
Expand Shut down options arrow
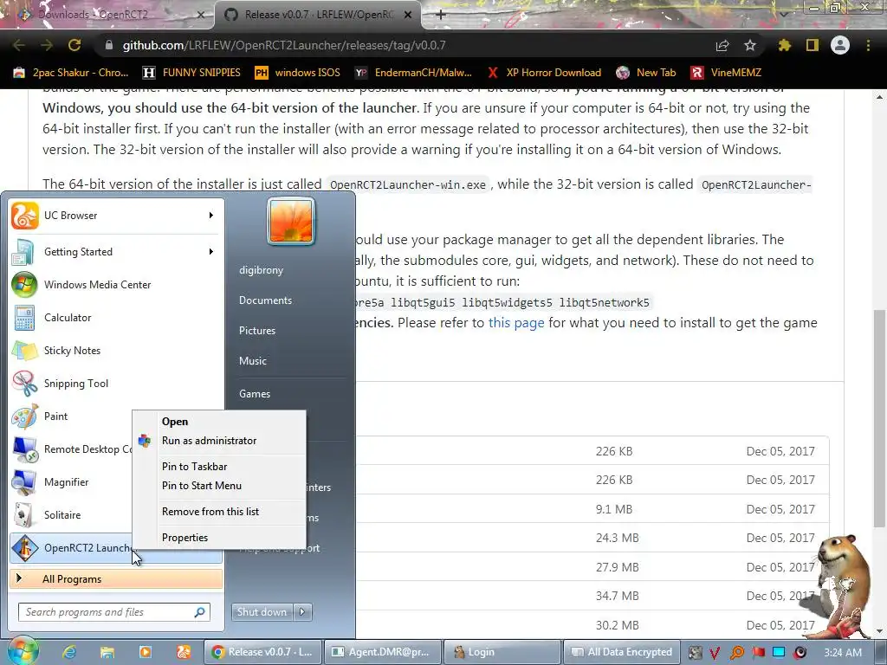click(302, 612)
